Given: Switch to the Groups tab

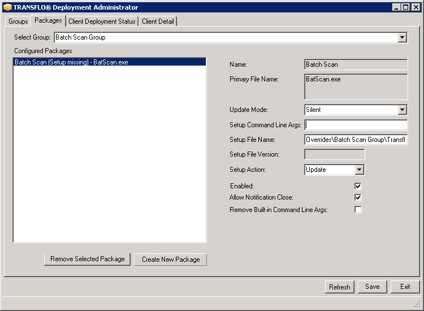Looking at the screenshot, I should point(18,21).
